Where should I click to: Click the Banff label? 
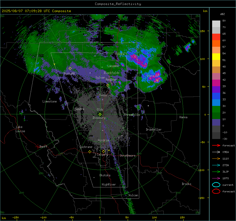click(x=43, y=146)
